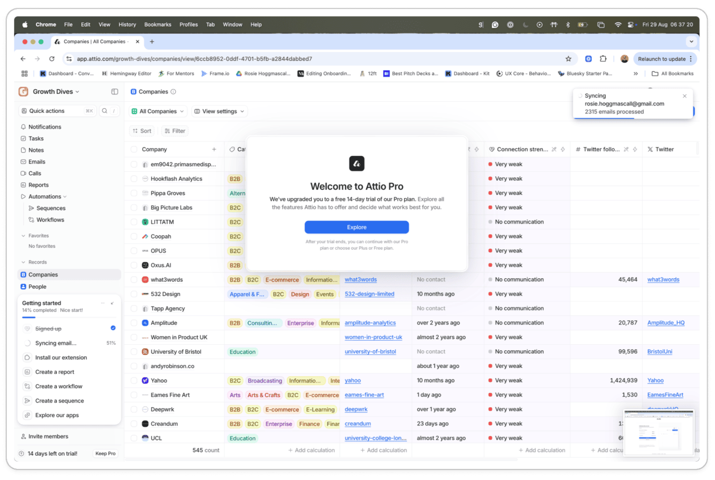The image size is (715, 480).
Task: Go to People in the sidebar
Action: pos(37,287)
